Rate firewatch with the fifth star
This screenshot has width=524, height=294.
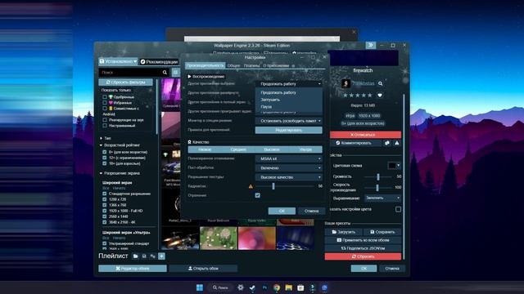coord(369,96)
